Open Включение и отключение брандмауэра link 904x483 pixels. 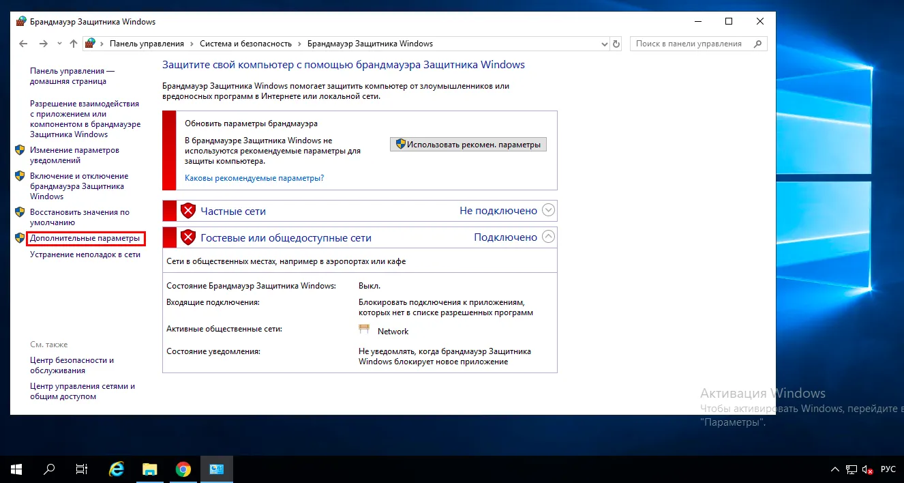(79, 186)
